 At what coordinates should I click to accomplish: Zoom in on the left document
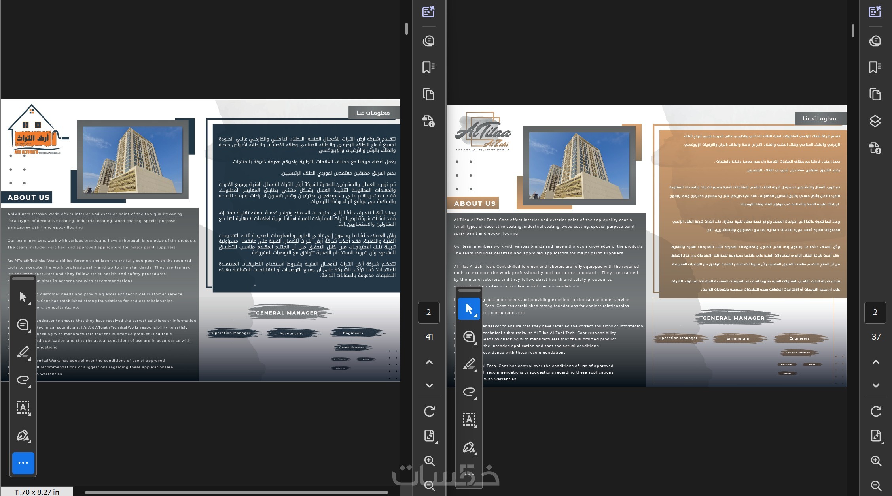pos(429,461)
